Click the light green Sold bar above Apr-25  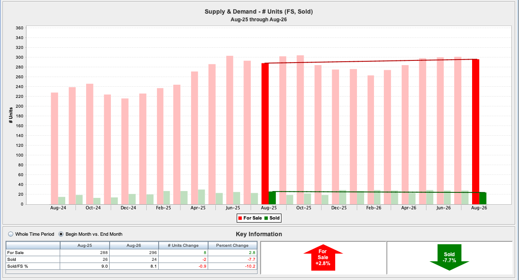pos(202,197)
